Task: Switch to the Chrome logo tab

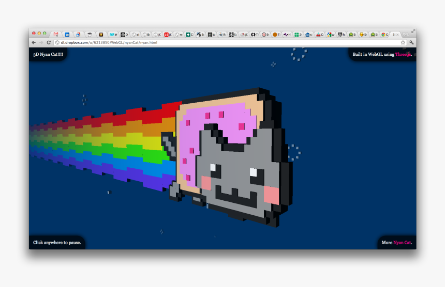Action: (x=384, y=35)
